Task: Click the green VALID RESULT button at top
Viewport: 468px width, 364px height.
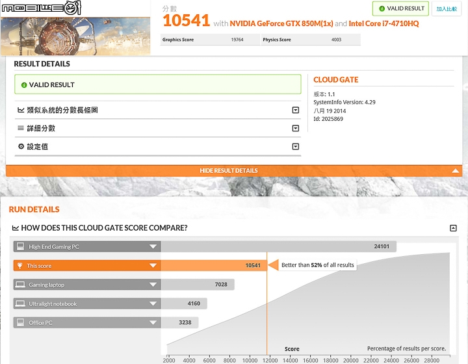Action: point(400,8)
